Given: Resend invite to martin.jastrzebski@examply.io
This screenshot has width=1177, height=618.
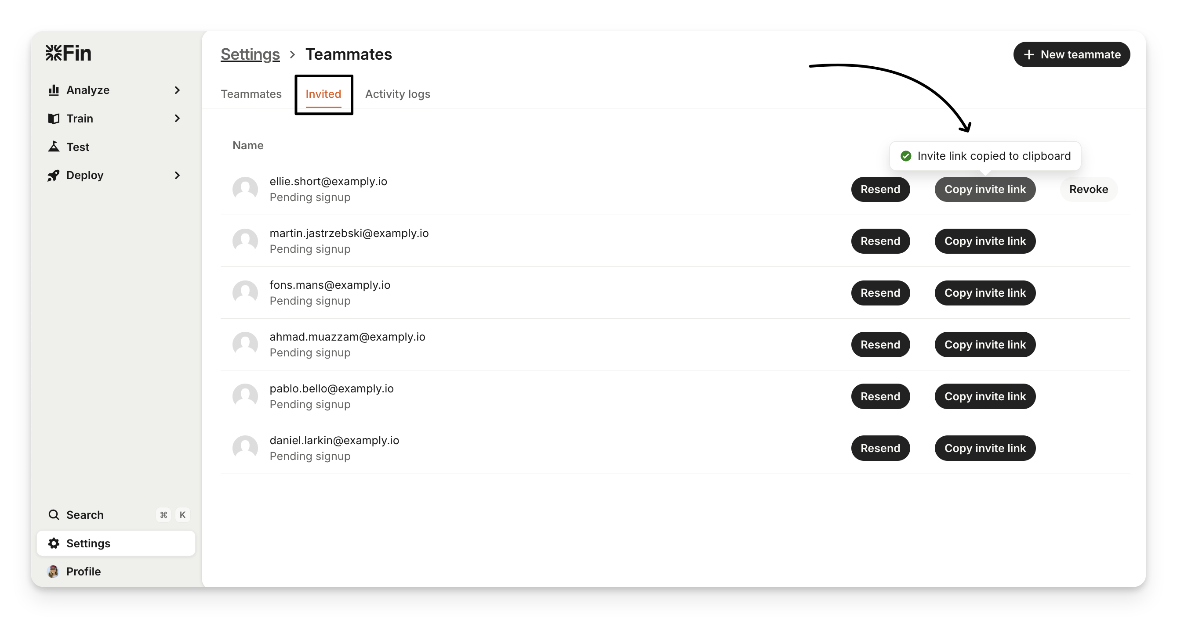Looking at the screenshot, I should (x=880, y=241).
